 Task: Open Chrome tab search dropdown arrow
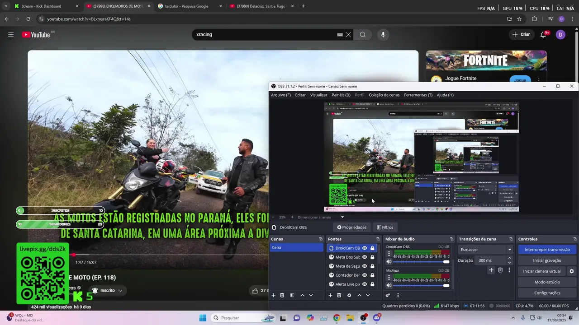pos(5,6)
